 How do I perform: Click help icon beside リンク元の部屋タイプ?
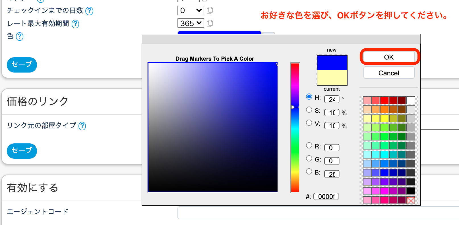tap(82, 126)
